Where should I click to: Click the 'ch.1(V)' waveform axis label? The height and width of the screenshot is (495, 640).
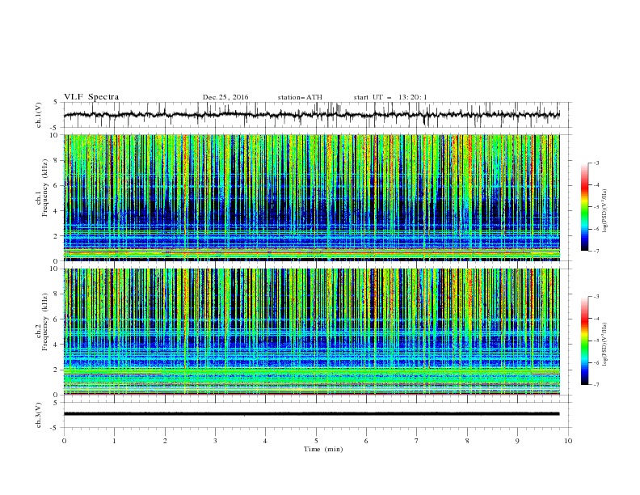[39, 115]
